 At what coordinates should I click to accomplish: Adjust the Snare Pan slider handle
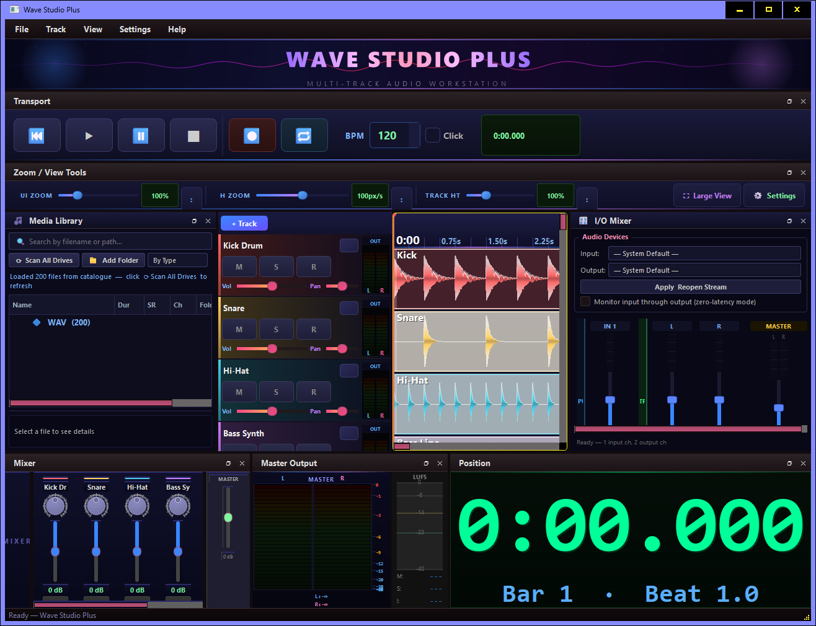342,348
